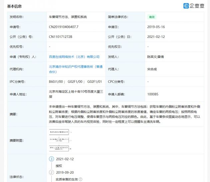Click the 法律状态 field label
Image resolution: width=210 pixels, height=182 pixels.
[17, 177]
